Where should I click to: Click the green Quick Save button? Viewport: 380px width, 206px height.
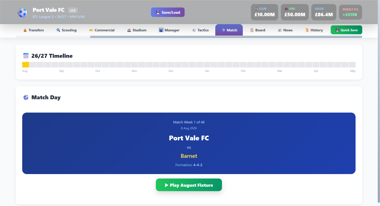[346, 30]
